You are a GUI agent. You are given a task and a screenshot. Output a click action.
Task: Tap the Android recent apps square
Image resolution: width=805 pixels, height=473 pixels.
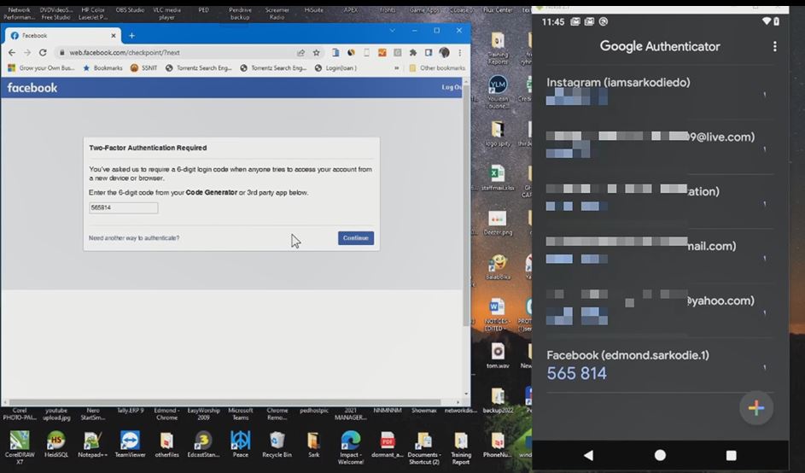click(x=731, y=456)
